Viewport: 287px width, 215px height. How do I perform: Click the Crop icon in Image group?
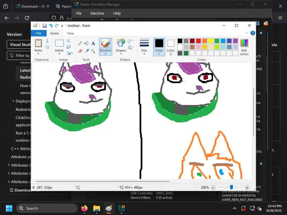tap(68, 41)
